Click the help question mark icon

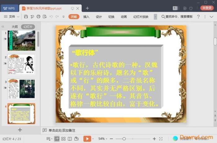point(198,17)
